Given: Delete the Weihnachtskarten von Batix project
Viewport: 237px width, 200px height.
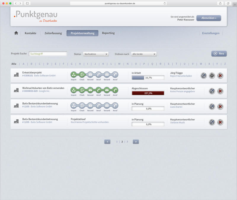Looking at the screenshot, I should (x=220, y=91).
